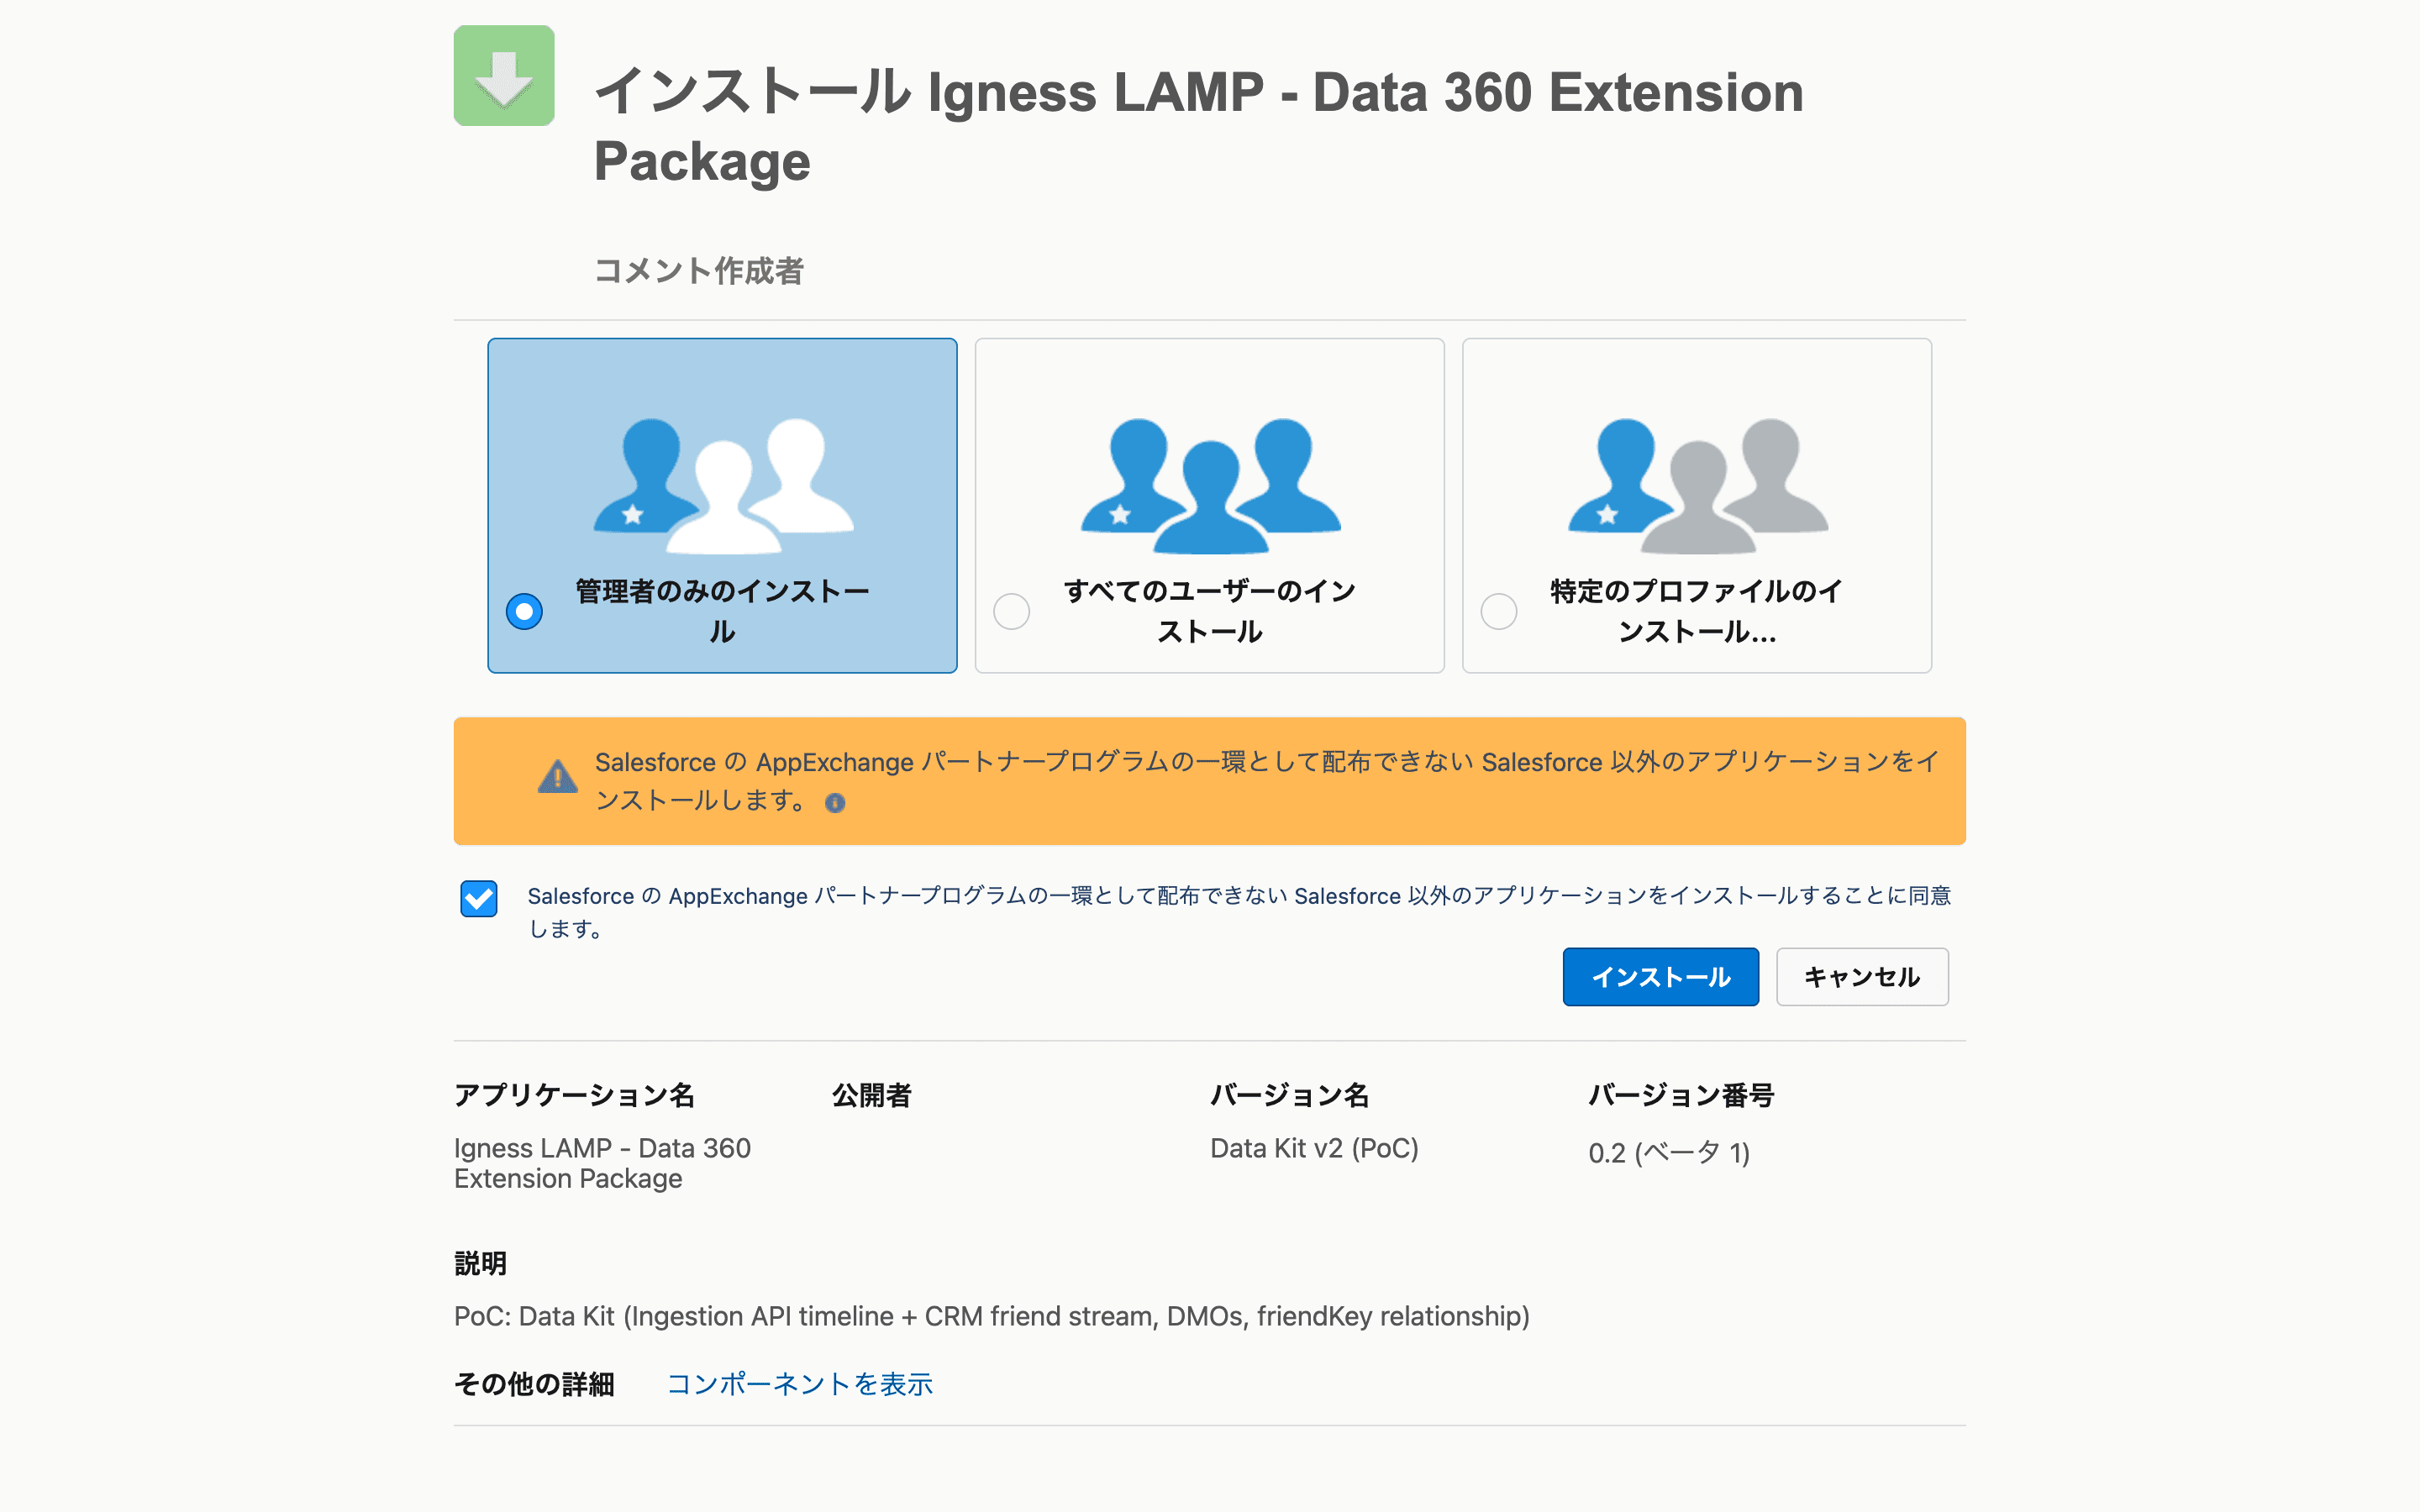2420x1512 pixels.
Task: Click the 管理者のみのインストール label text
Action: 723,611
